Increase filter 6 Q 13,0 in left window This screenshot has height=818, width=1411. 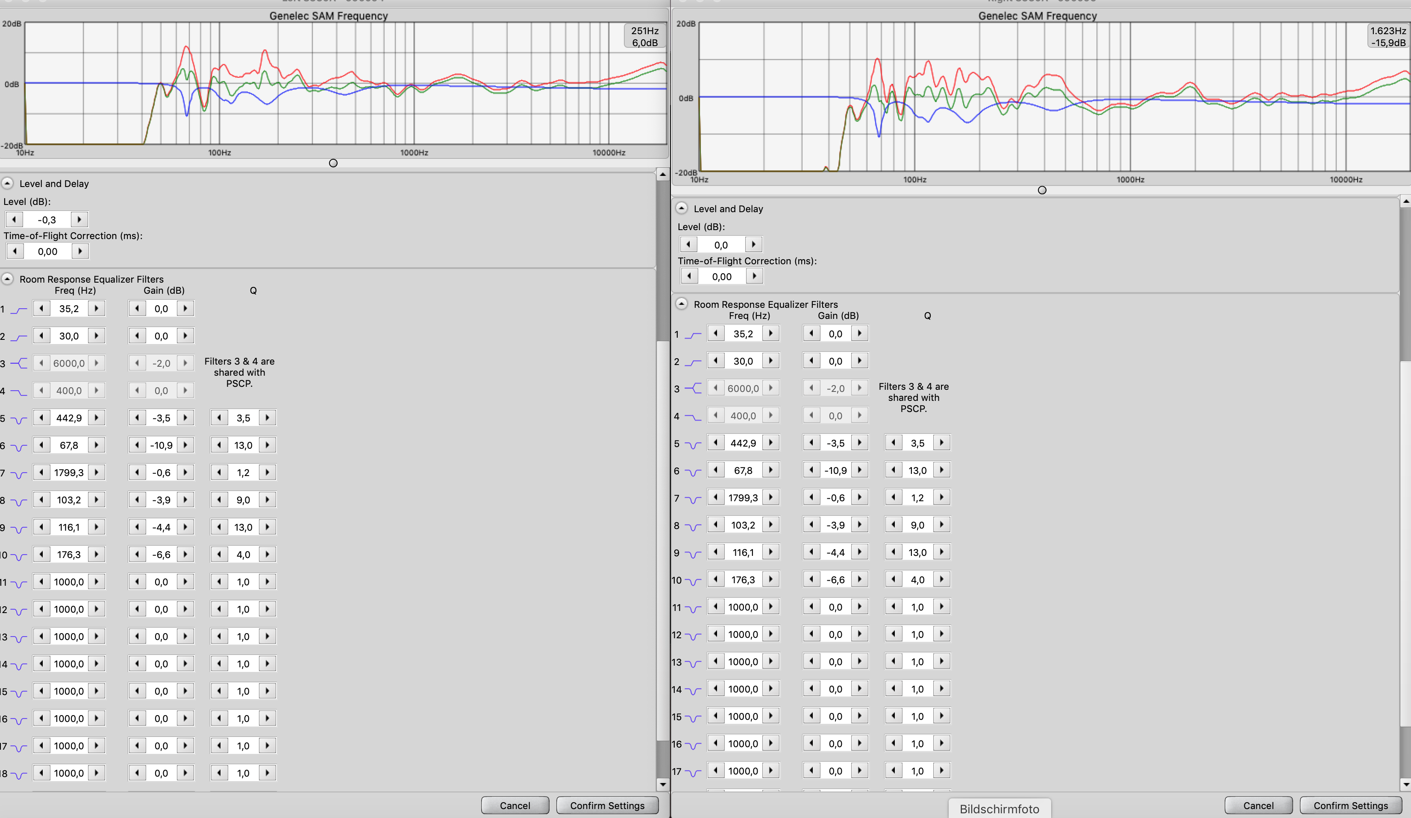tap(268, 445)
